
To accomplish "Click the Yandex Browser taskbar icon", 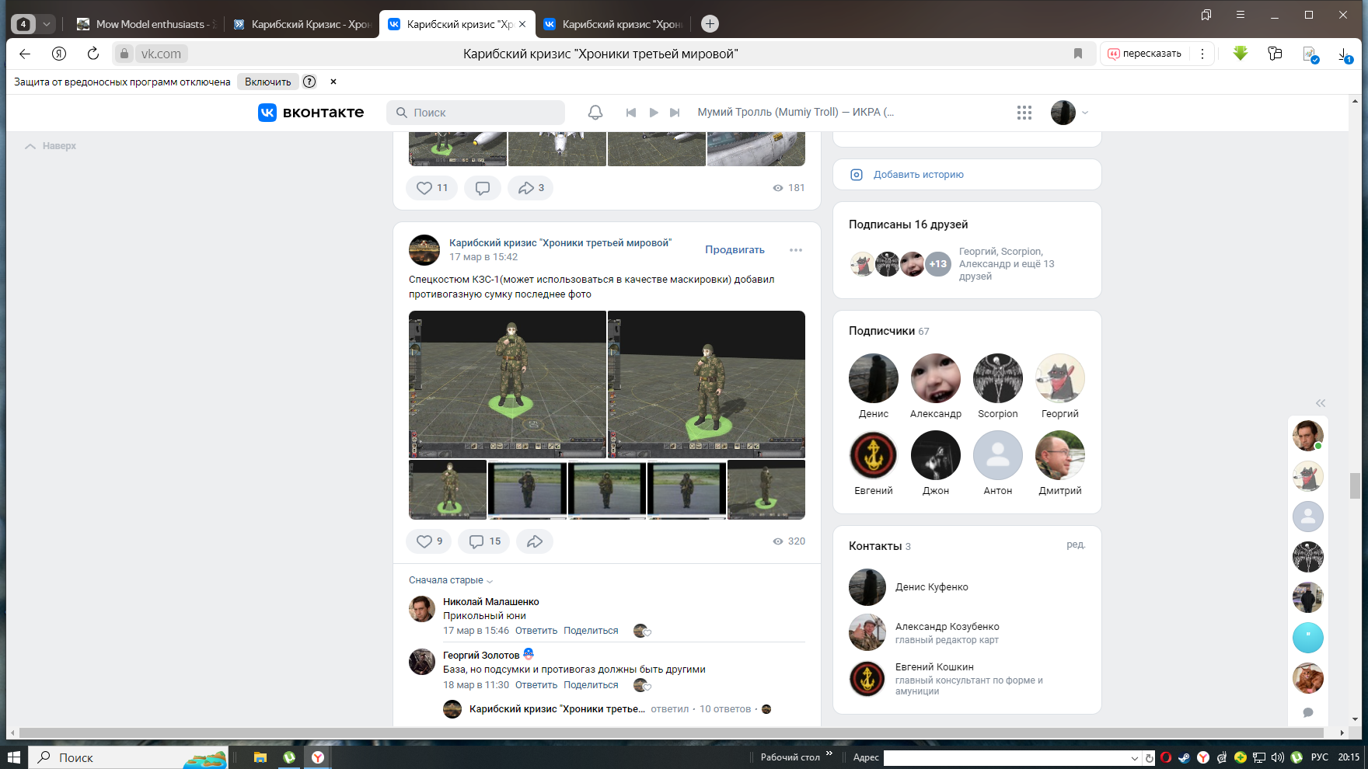I will (318, 757).
